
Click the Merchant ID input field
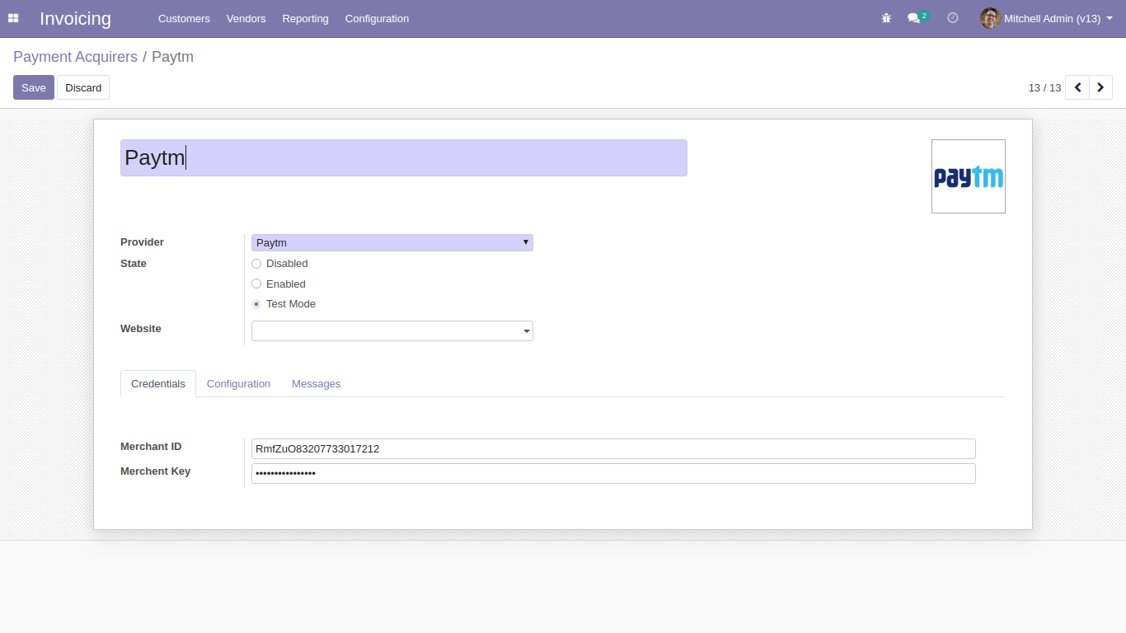coord(613,448)
